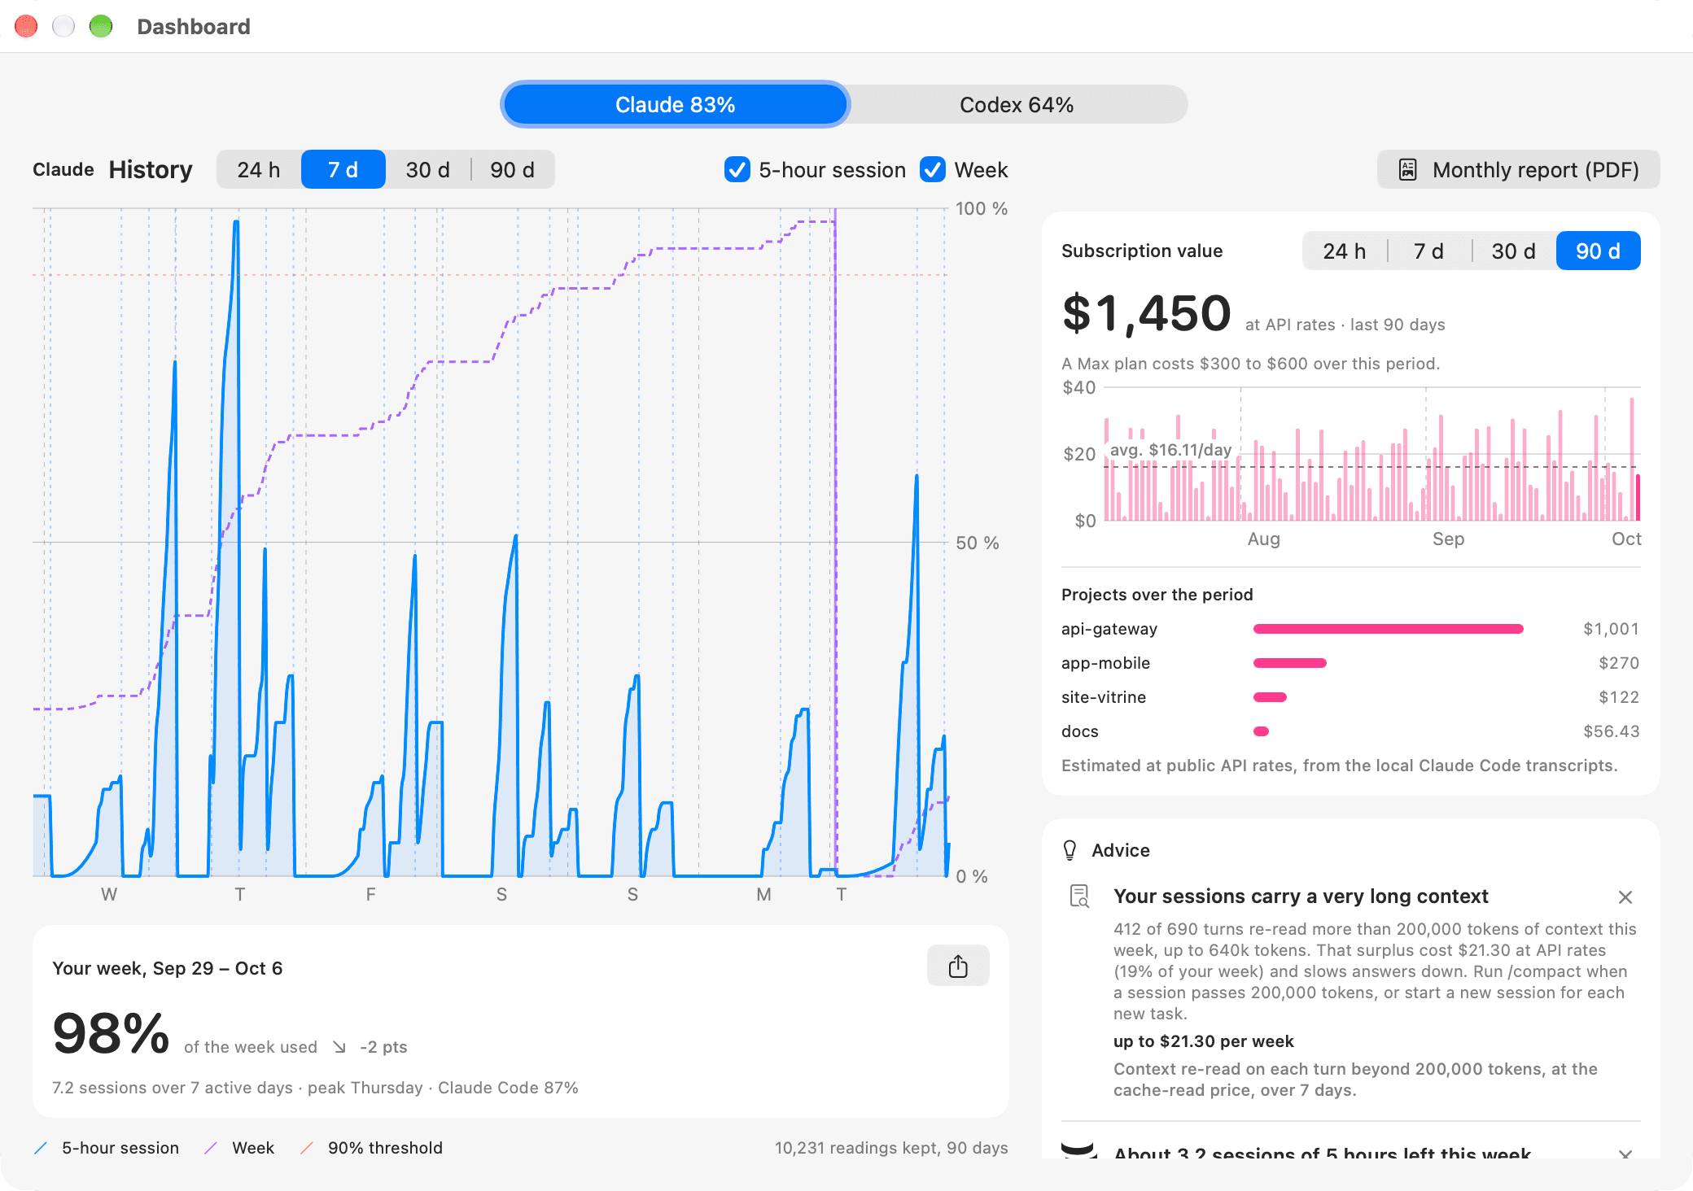Click the share icon in the week summary card

[x=958, y=966]
